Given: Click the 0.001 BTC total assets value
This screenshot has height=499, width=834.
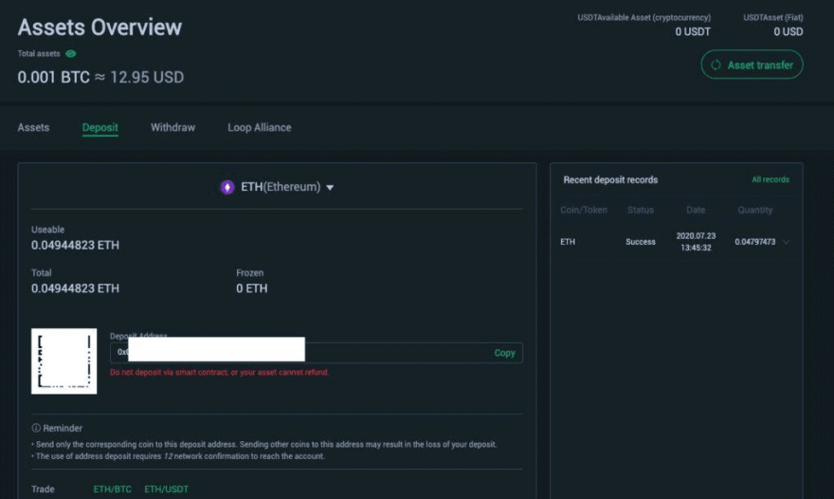Looking at the screenshot, I should (x=53, y=77).
